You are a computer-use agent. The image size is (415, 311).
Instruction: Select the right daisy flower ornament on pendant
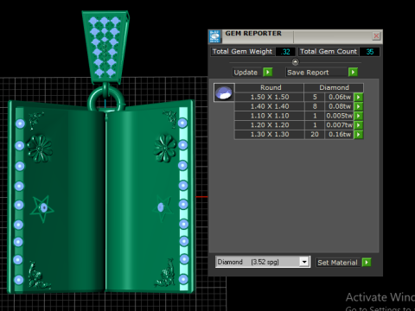(x=165, y=148)
